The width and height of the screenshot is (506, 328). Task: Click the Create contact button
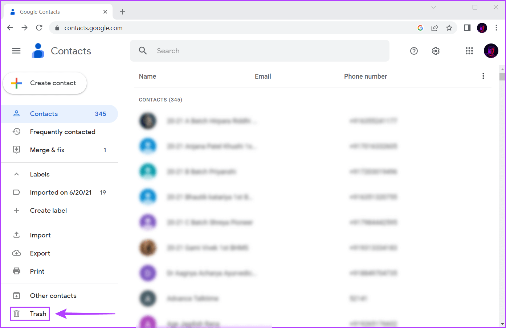[x=45, y=83]
